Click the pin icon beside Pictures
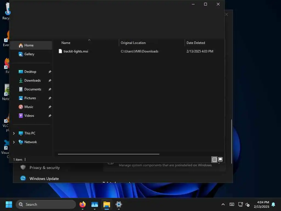Screen dimensions: 281x211 [x=50, y=98]
